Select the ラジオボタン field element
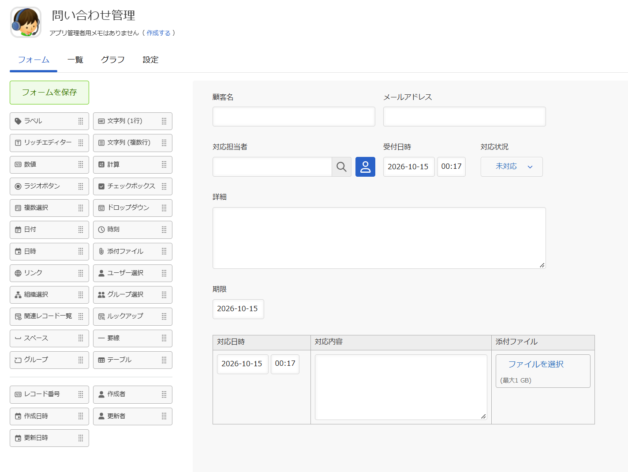The image size is (628, 472). point(49,186)
